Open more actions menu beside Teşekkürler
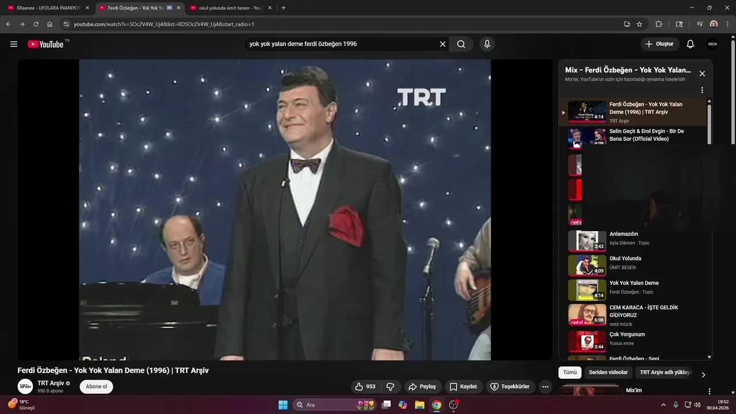 click(546, 386)
